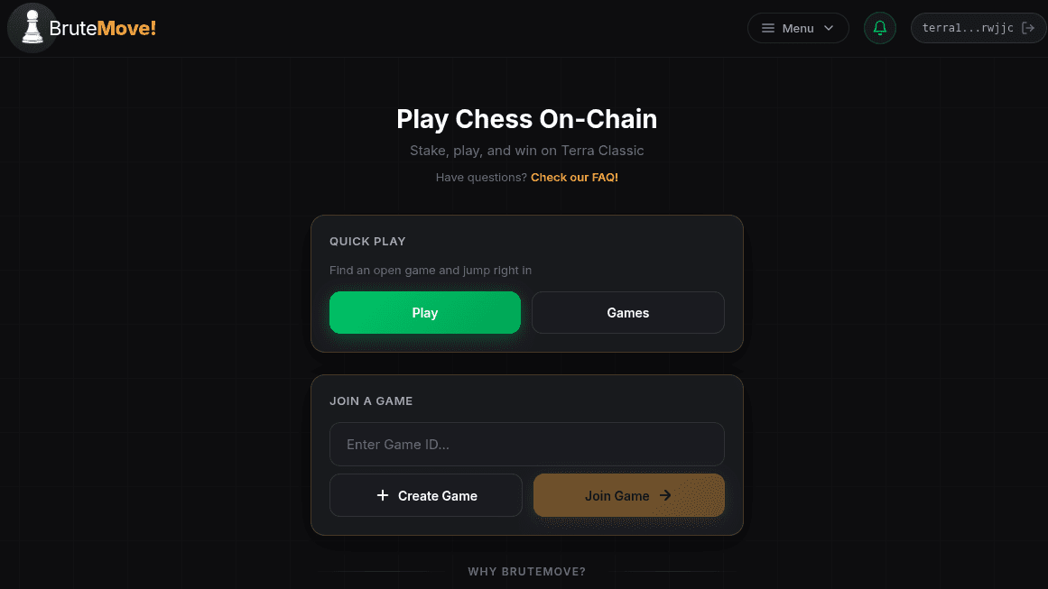The image size is (1048, 589).
Task: Focus the Enter Game ID field
Action: click(526, 445)
